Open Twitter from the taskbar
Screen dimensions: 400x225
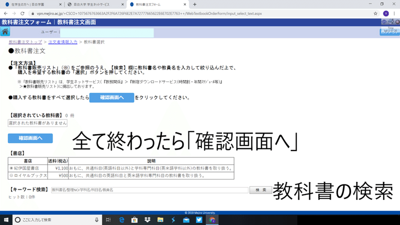coord(199,219)
